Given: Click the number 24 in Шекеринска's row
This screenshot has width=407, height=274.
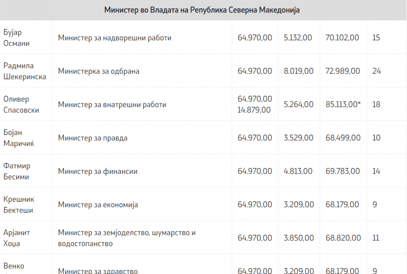Looking at the screenshot, I should click(377, 71).
